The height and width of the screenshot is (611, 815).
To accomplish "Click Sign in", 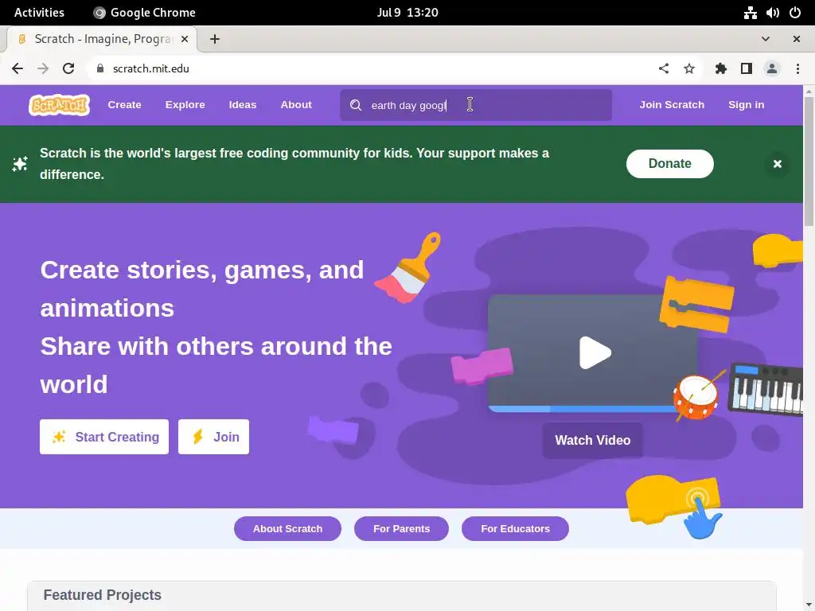I will (747, 105).
